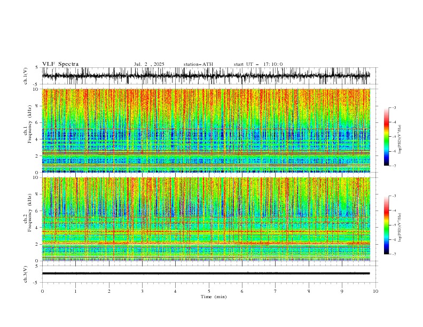The height and width of the screenshot is (327, 423).
Task: Click the '7' tick on the time axis
Action: click(x=276, y=291)
